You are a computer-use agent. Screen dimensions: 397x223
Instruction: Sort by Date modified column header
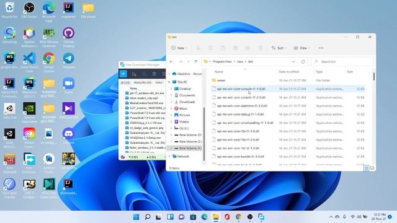pos(289,72)
